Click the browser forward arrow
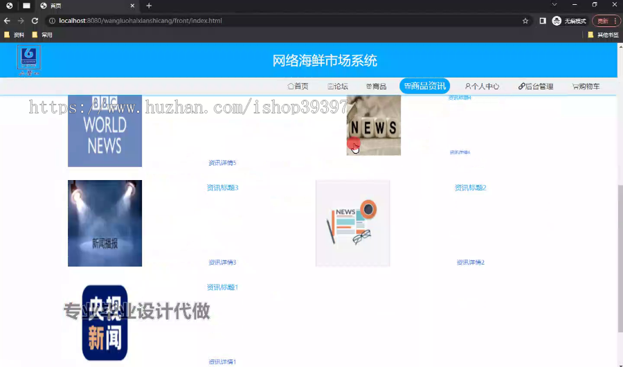 click(21, 21)
